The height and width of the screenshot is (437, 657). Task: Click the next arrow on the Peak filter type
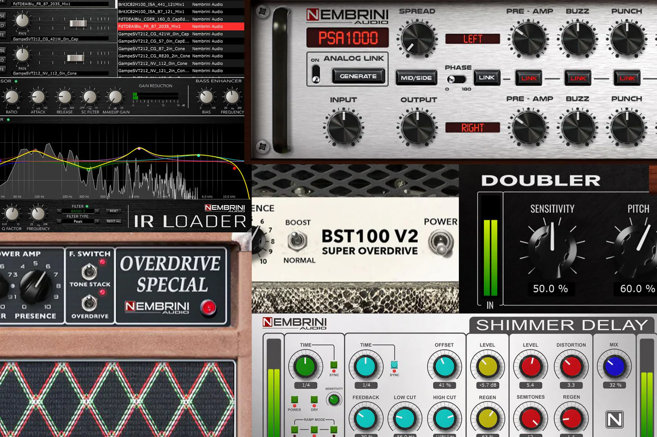pos(97,221)
